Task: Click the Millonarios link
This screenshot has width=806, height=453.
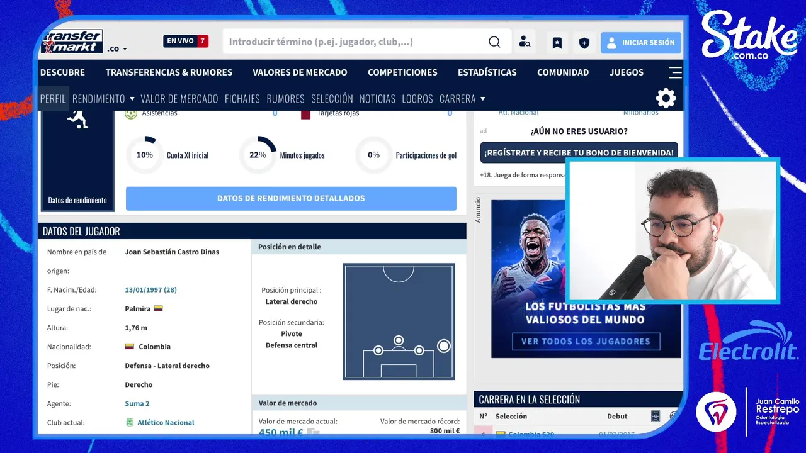Action: tap(640, 113)
